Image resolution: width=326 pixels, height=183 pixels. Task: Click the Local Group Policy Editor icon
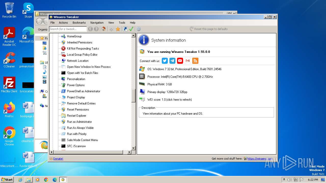(x=63, y=55)
